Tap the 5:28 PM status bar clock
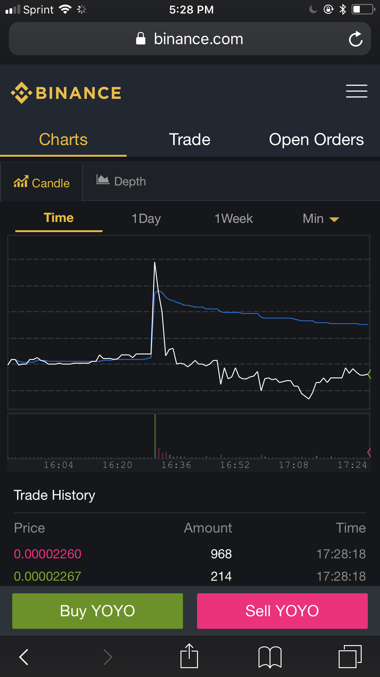The image size is (380, 677). tap(192, 10)
